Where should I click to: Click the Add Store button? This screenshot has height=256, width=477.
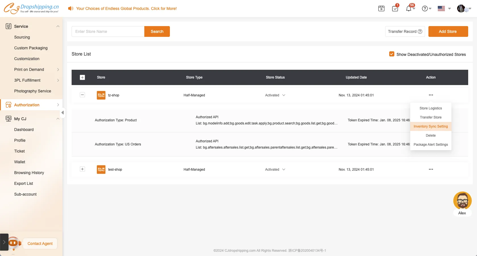tap(448, 31)
